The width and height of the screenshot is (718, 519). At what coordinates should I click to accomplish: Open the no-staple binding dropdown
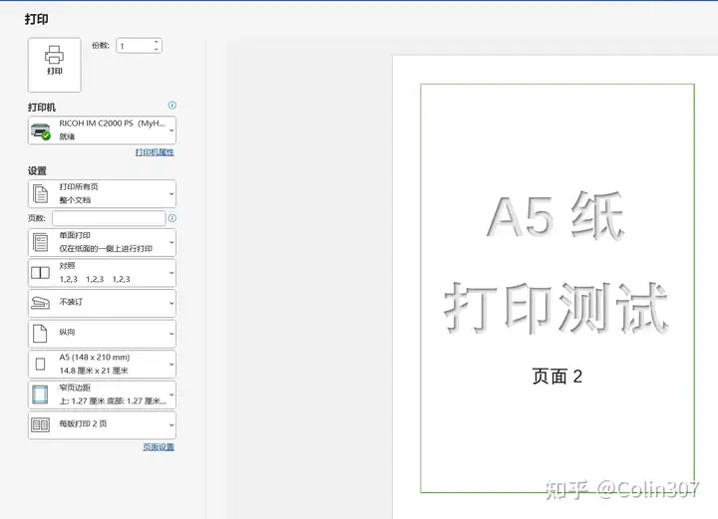pyautogui.click(x=102, y=303)
